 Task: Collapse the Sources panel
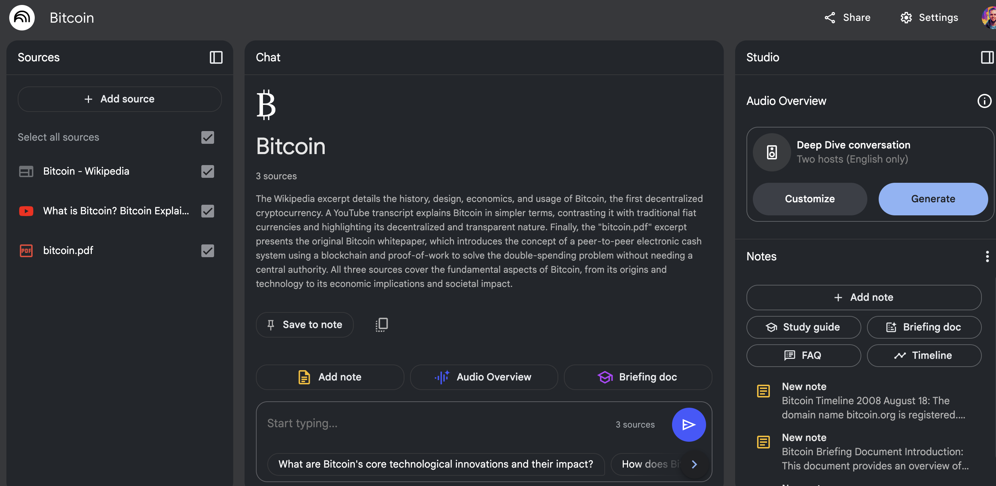coord(216,58)
